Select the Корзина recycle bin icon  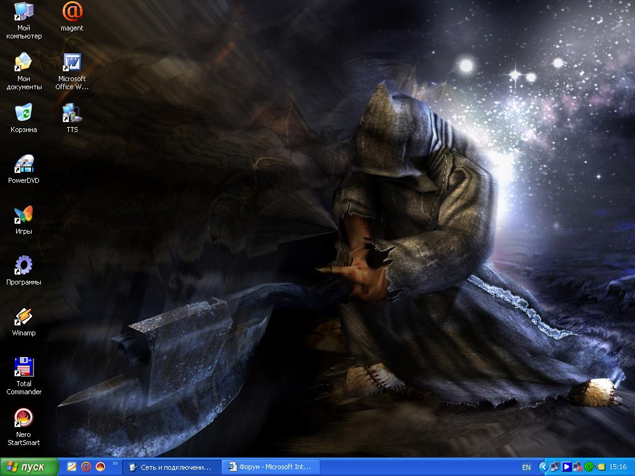(x=24, y=118)
